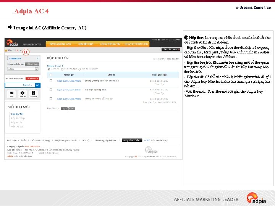Open 'Hộp thư đến' in the sidebar tree
The image size is (275, 206).
[17, 114]
